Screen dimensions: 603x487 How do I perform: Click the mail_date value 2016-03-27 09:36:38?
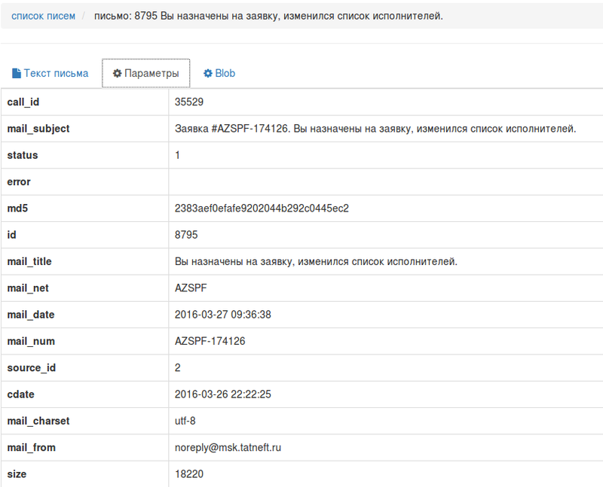222,315
